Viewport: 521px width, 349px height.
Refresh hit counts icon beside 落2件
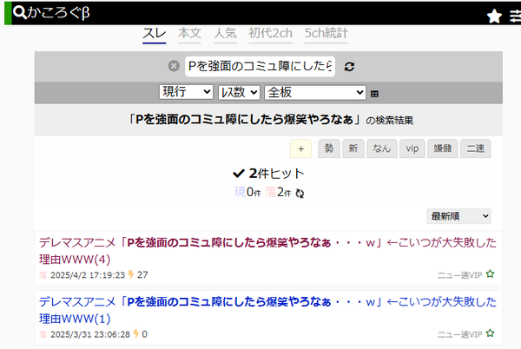[300, 194]
